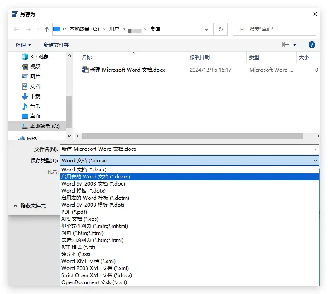
Task: Choose OpenDocument 文本 (*.odt)
Action: (x=190, y=282)
